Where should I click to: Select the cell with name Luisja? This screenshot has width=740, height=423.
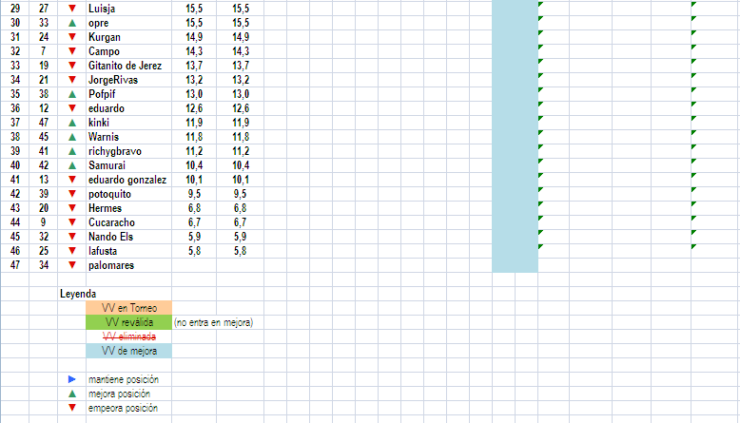[x=128, y=9]
